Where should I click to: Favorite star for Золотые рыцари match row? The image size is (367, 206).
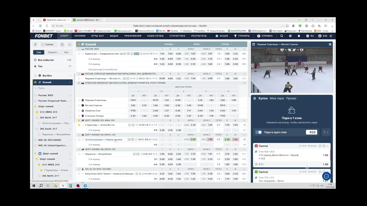(79, 140)
